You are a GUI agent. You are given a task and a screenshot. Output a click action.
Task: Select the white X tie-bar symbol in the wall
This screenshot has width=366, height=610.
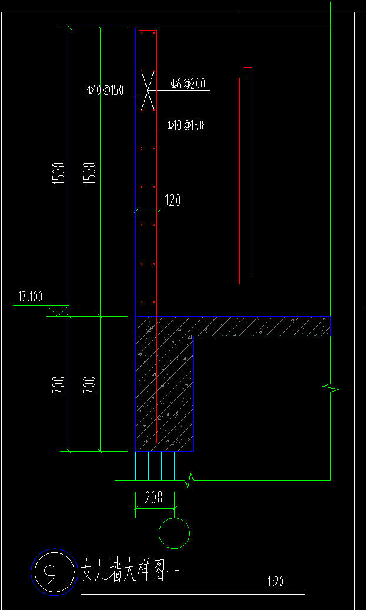pyautogui.click(x=148, y=91)
